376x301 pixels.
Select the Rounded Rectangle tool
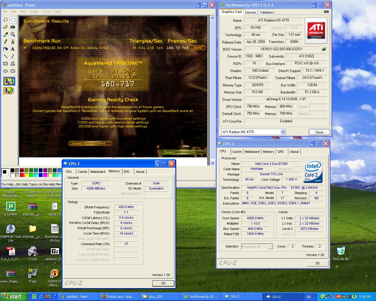pos(13,71)
